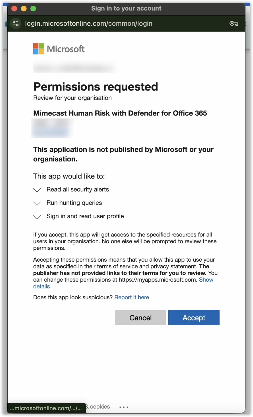Click Report it here for suspicious apps
Viewport: 253px width, 417px height.
tap(132, 297)
